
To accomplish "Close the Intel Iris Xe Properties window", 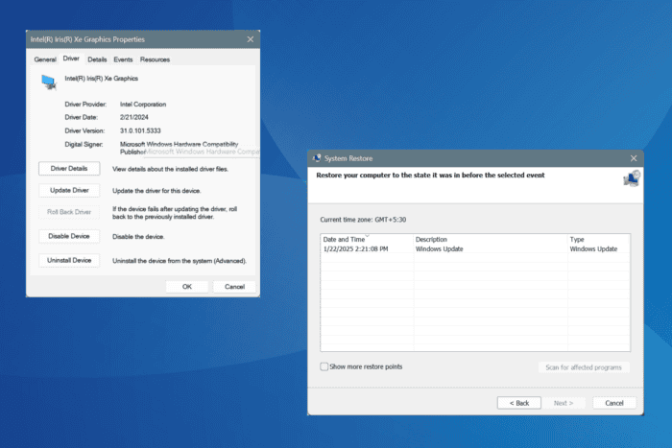I will tap(251, 39).
